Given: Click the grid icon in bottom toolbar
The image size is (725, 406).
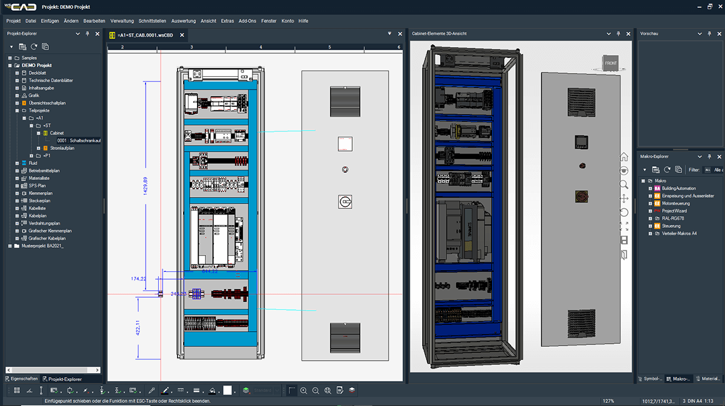Looking at the screenshot, I should pyautogui.click(x=17, y=391).
